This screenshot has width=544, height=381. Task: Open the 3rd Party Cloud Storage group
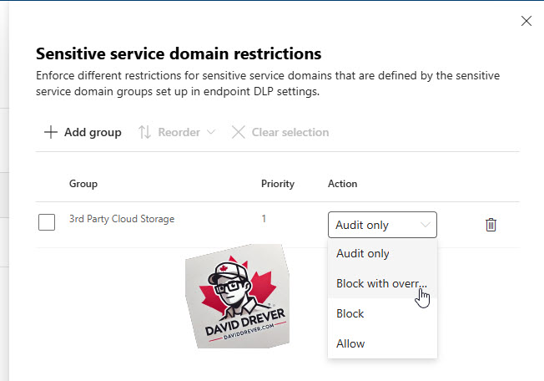(122, 219)
